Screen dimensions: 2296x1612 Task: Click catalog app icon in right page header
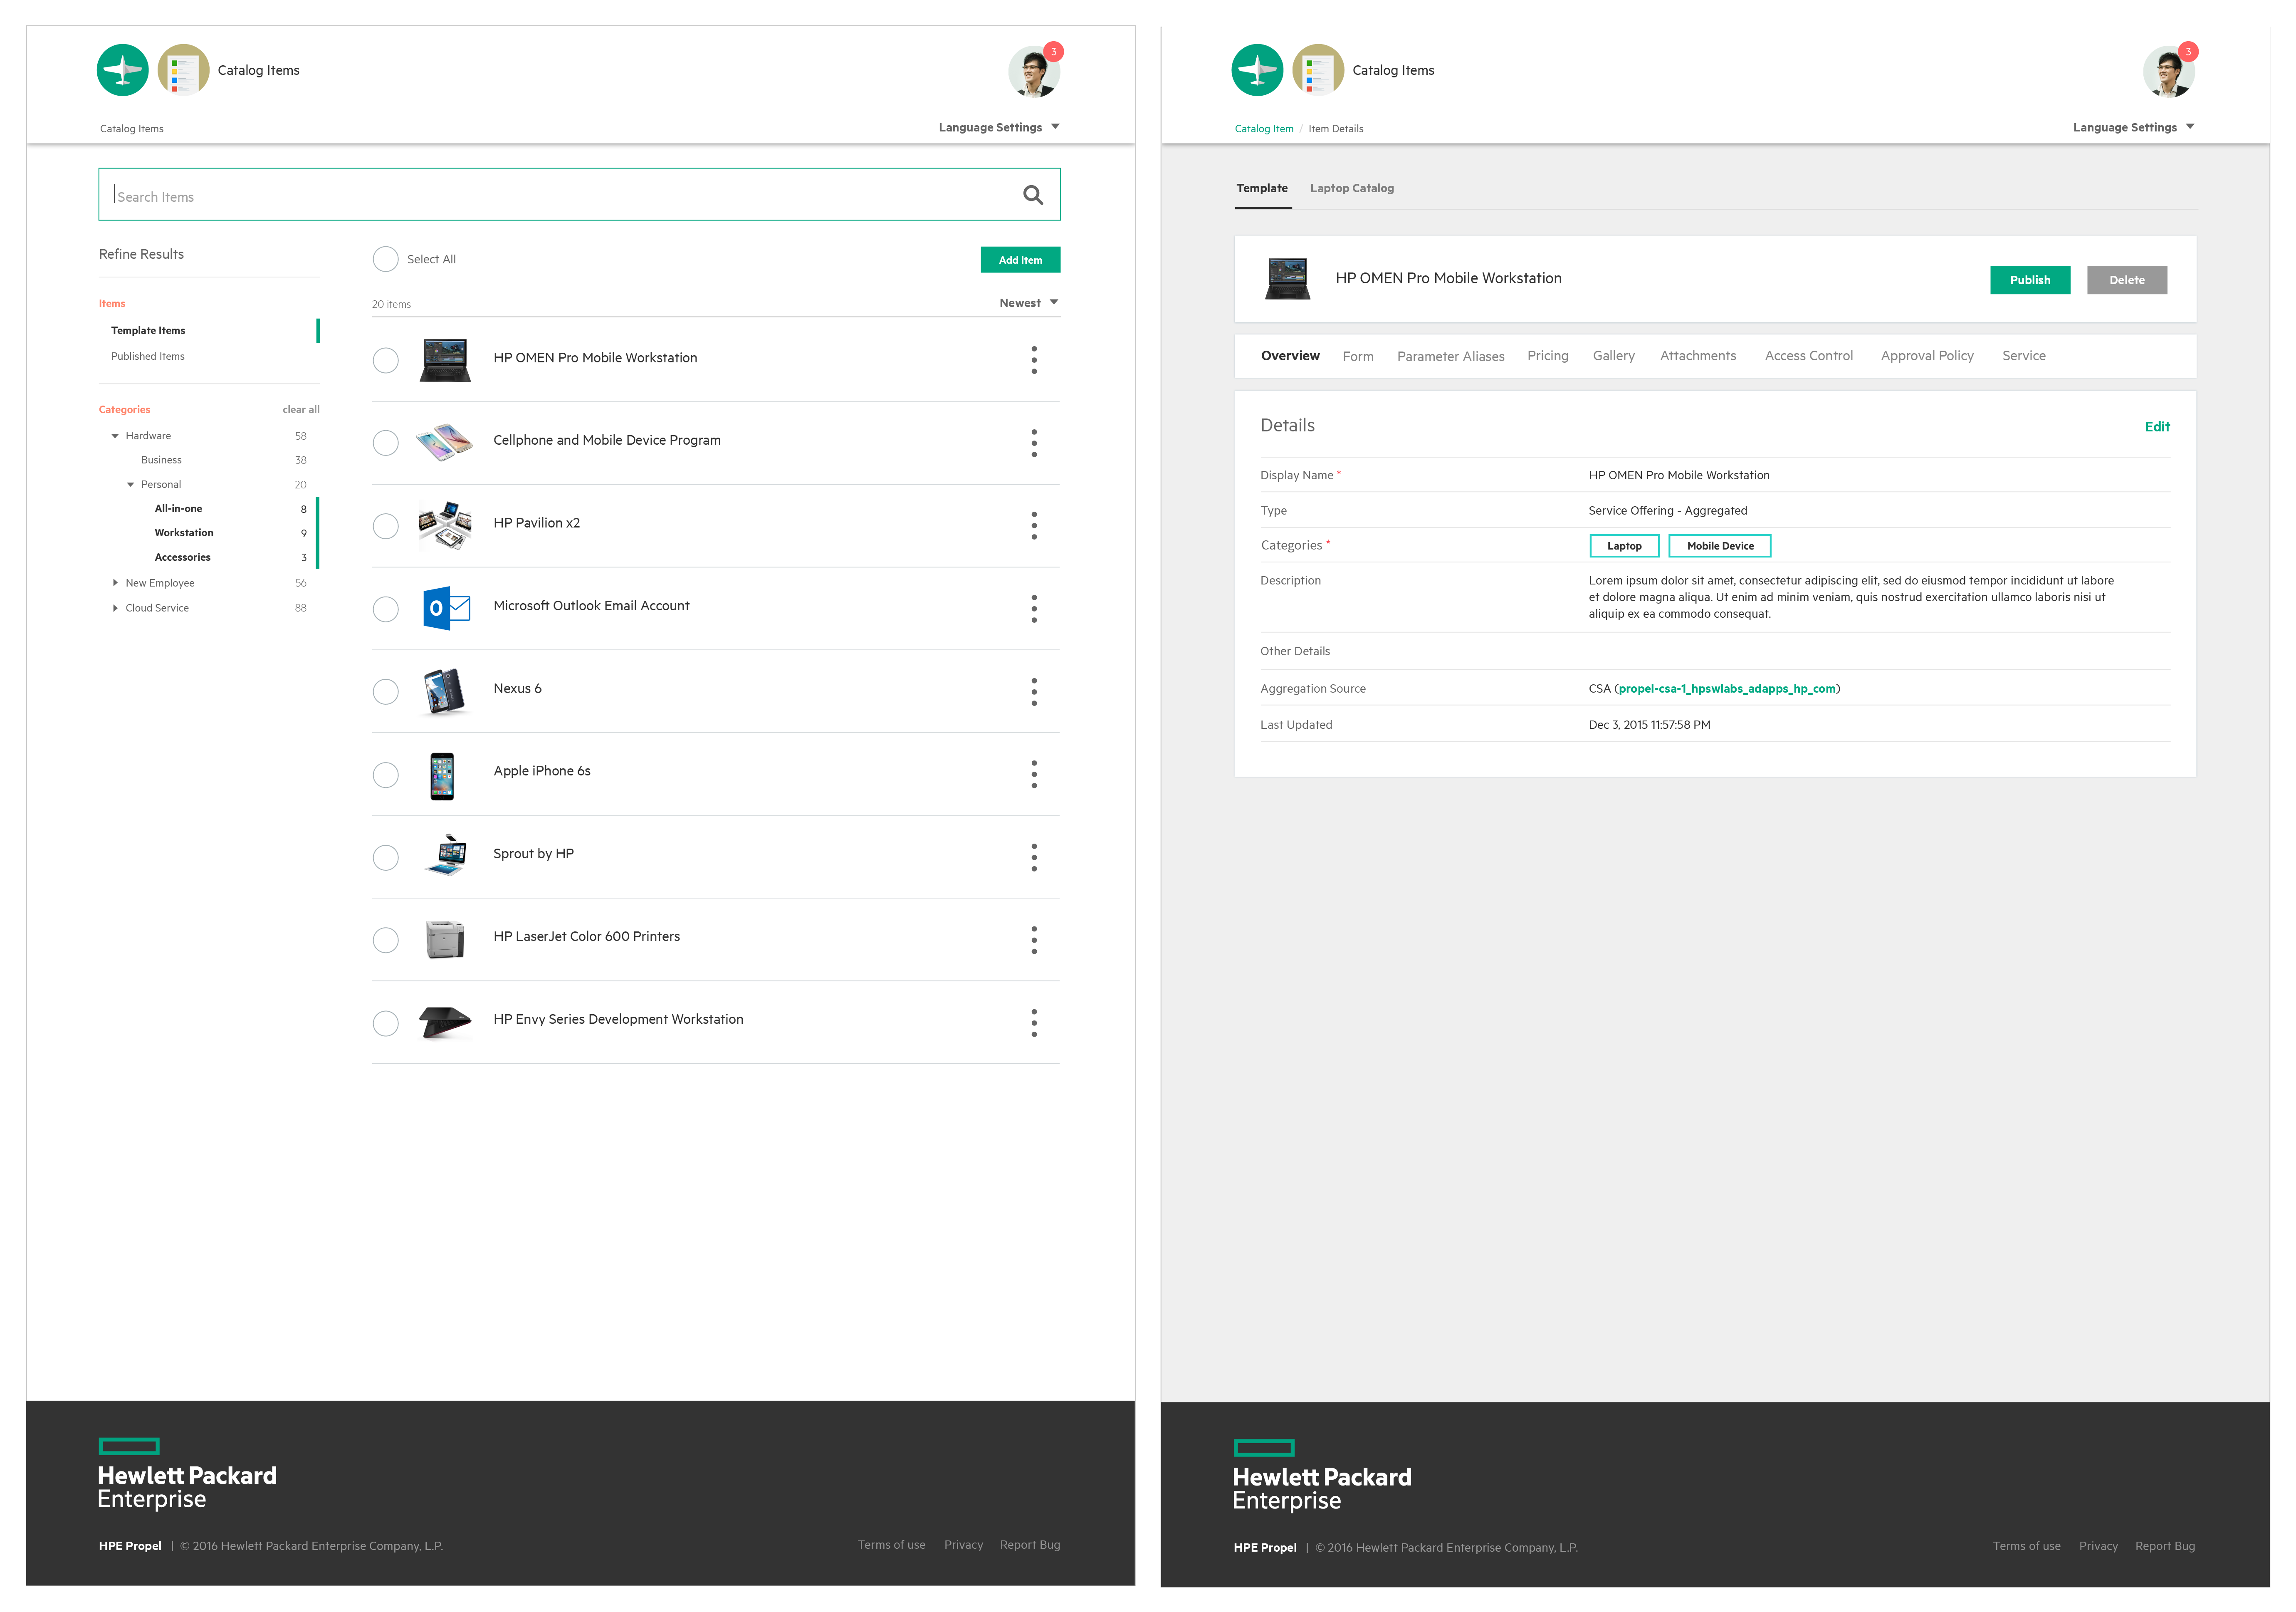[1318, 70]
